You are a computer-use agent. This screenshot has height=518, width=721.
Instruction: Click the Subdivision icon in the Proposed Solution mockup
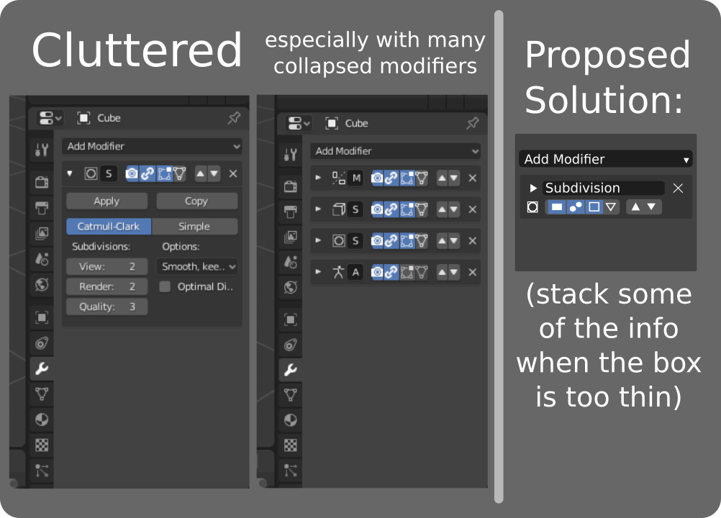[532, 207]
